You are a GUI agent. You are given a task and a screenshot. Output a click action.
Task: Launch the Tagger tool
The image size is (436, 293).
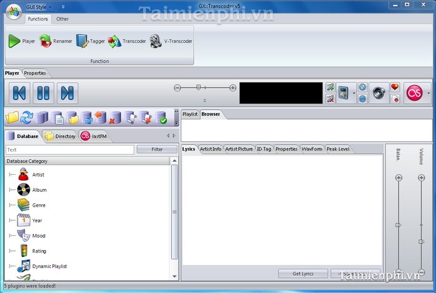[x=90, y=42]
